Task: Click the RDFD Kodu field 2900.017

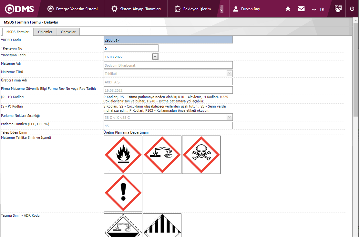Action: point(168,40)
